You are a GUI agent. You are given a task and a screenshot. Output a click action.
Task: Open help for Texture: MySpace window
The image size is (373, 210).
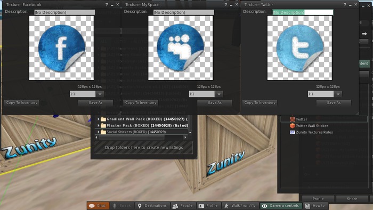tap(225, 4)
